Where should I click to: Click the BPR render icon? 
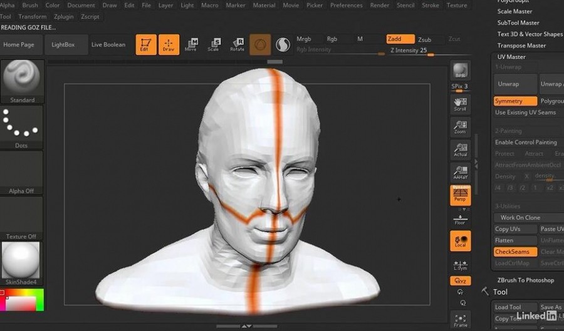click(461, 70)
